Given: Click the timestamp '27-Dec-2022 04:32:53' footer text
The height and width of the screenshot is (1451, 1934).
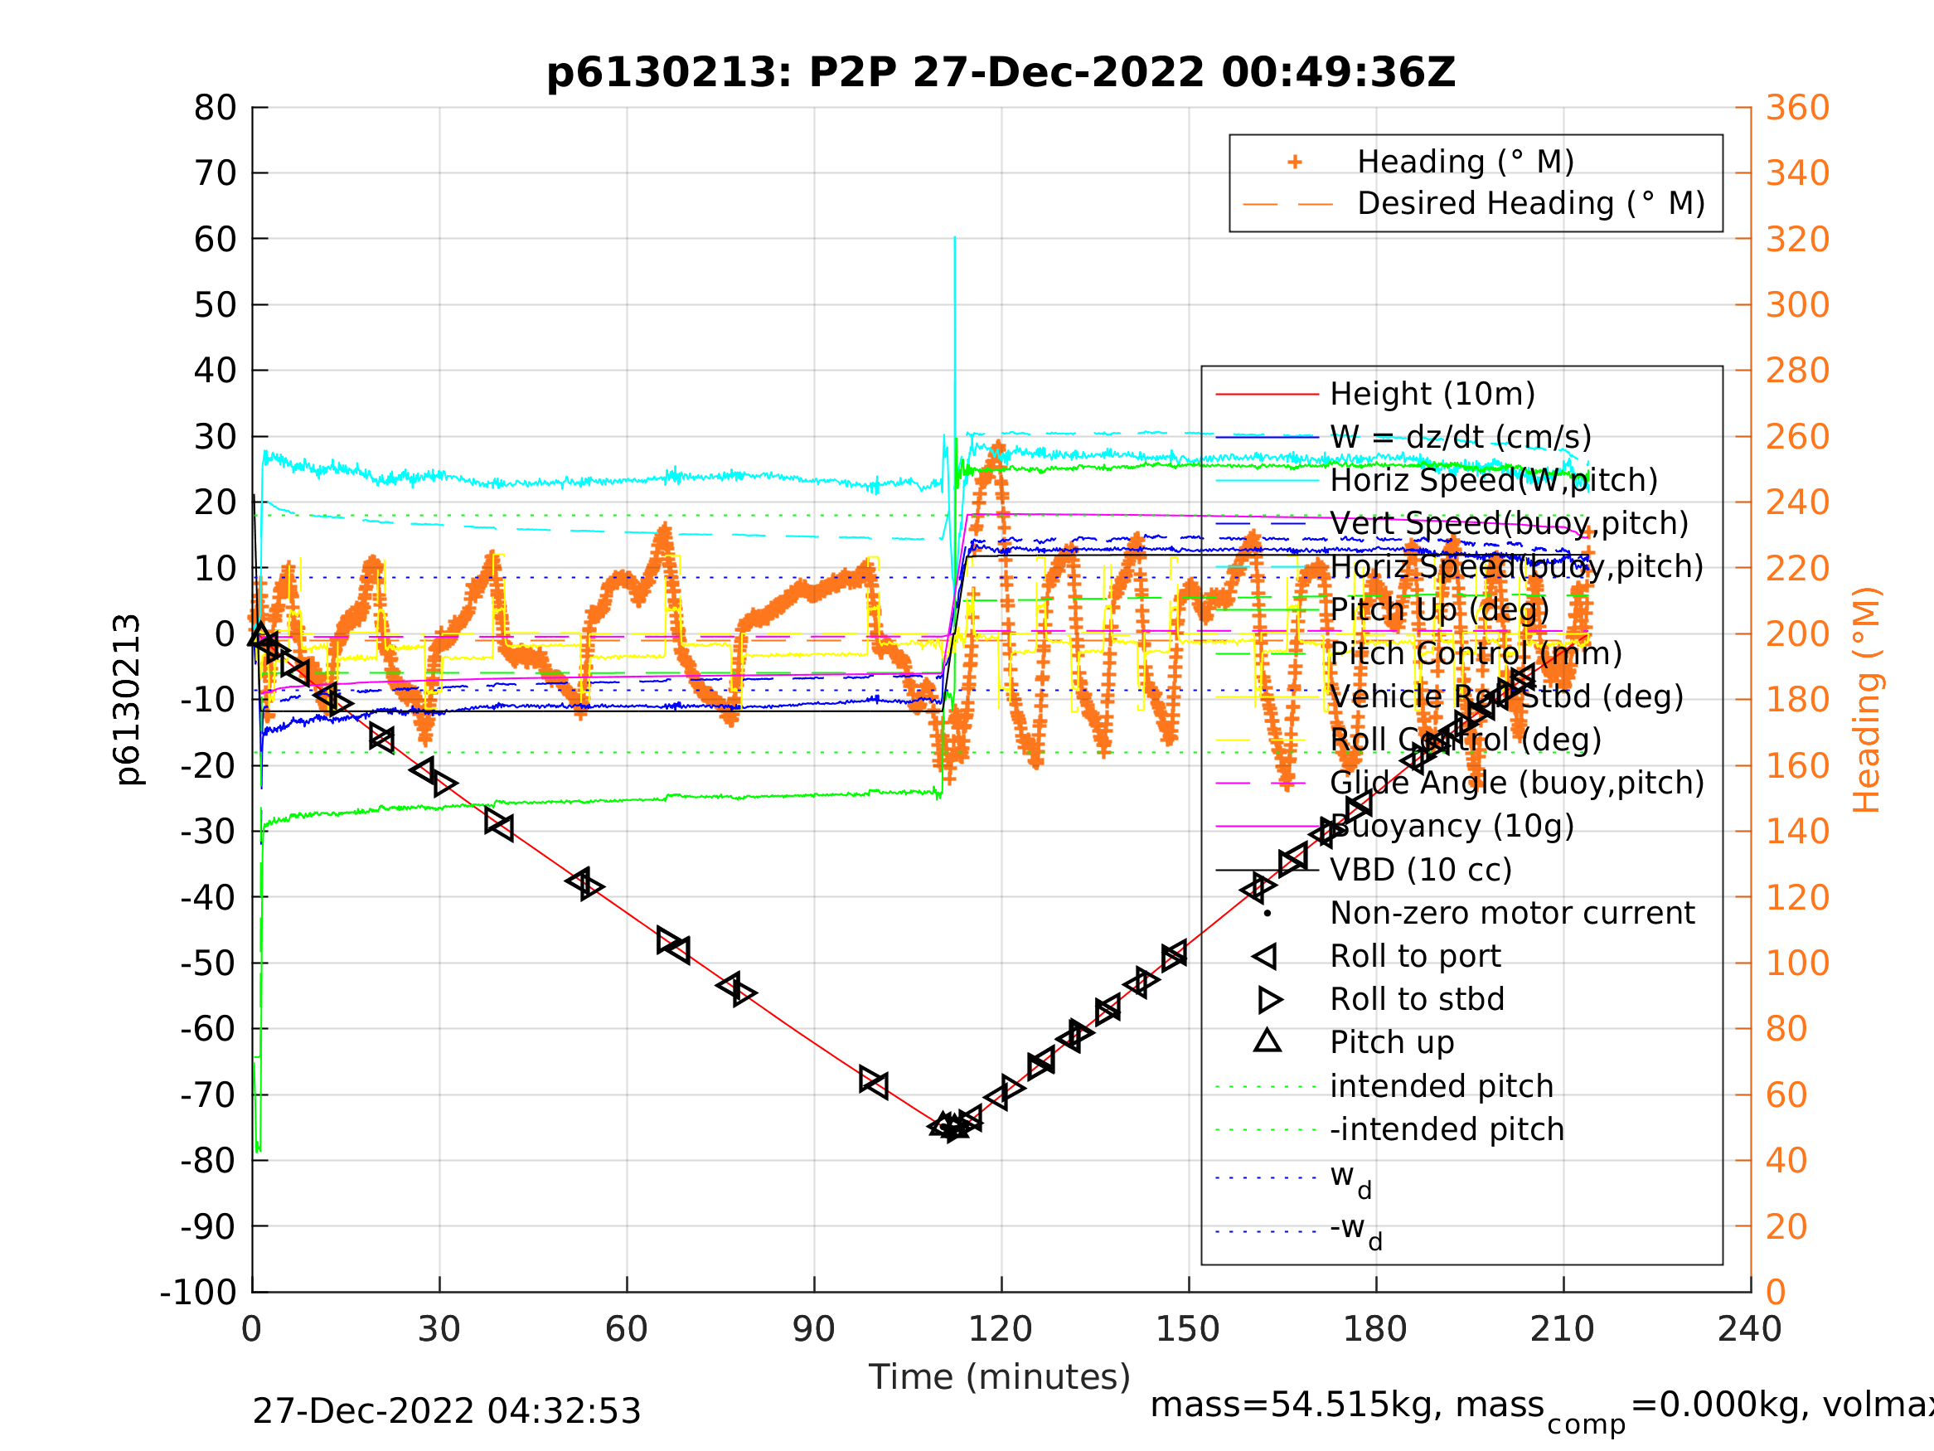Looking at the screenshot, I should [447, 1412].
